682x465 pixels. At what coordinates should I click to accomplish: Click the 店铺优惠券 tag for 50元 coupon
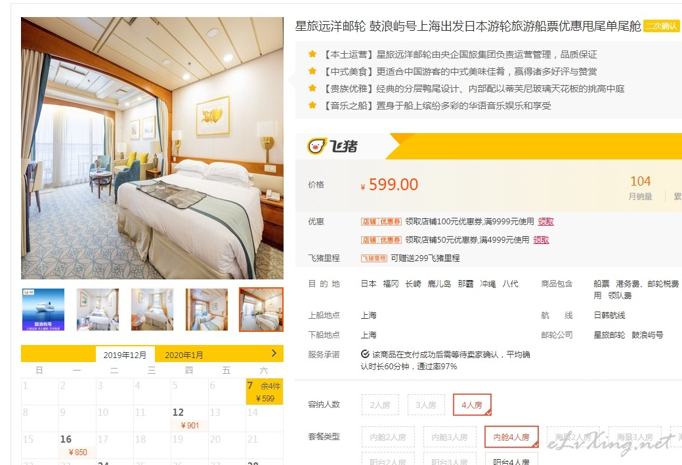coord(381,240)
